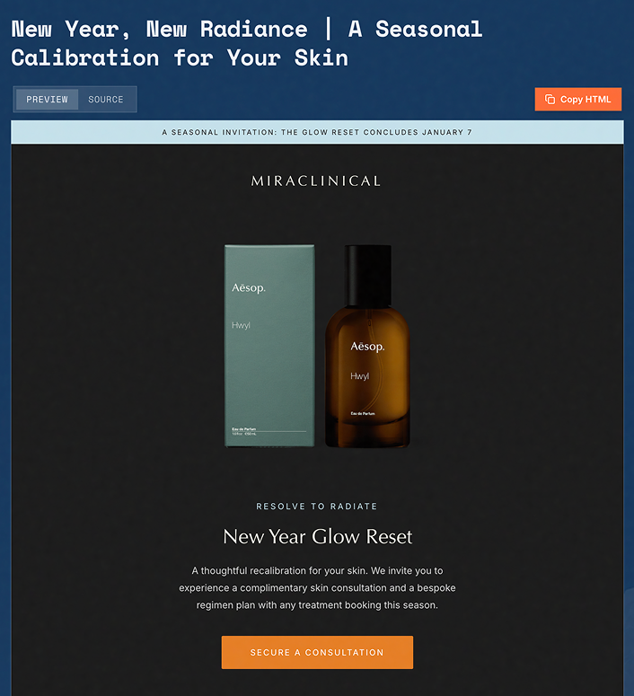Click Eau de Parfum line on box bottom

pos(244,429)
